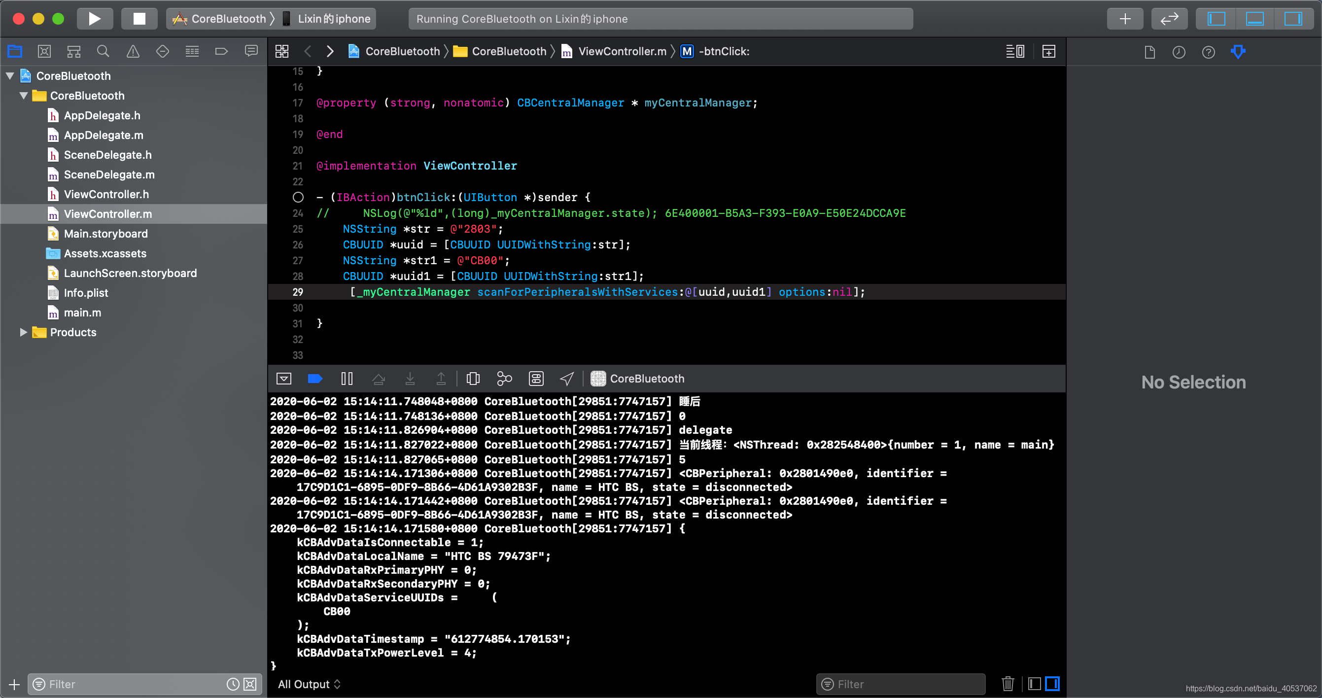
Task: Expand the Products folder
Action: point(24,332)
